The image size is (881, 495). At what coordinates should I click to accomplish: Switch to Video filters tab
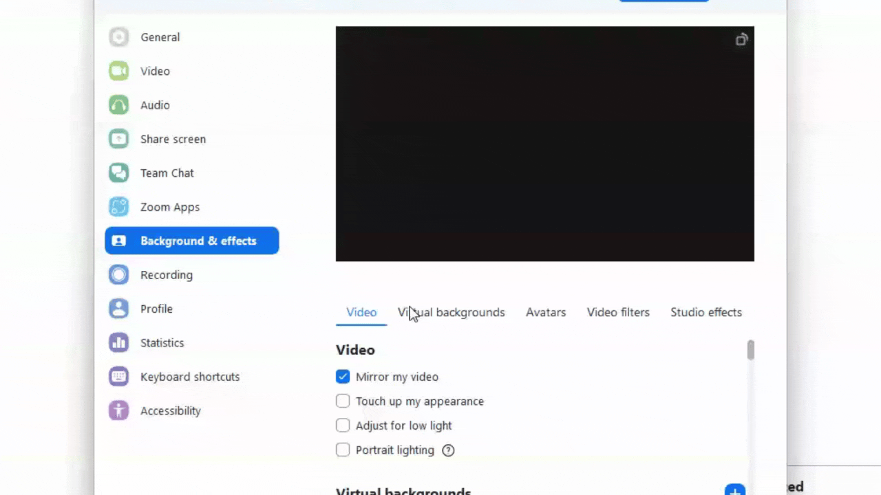618,312
